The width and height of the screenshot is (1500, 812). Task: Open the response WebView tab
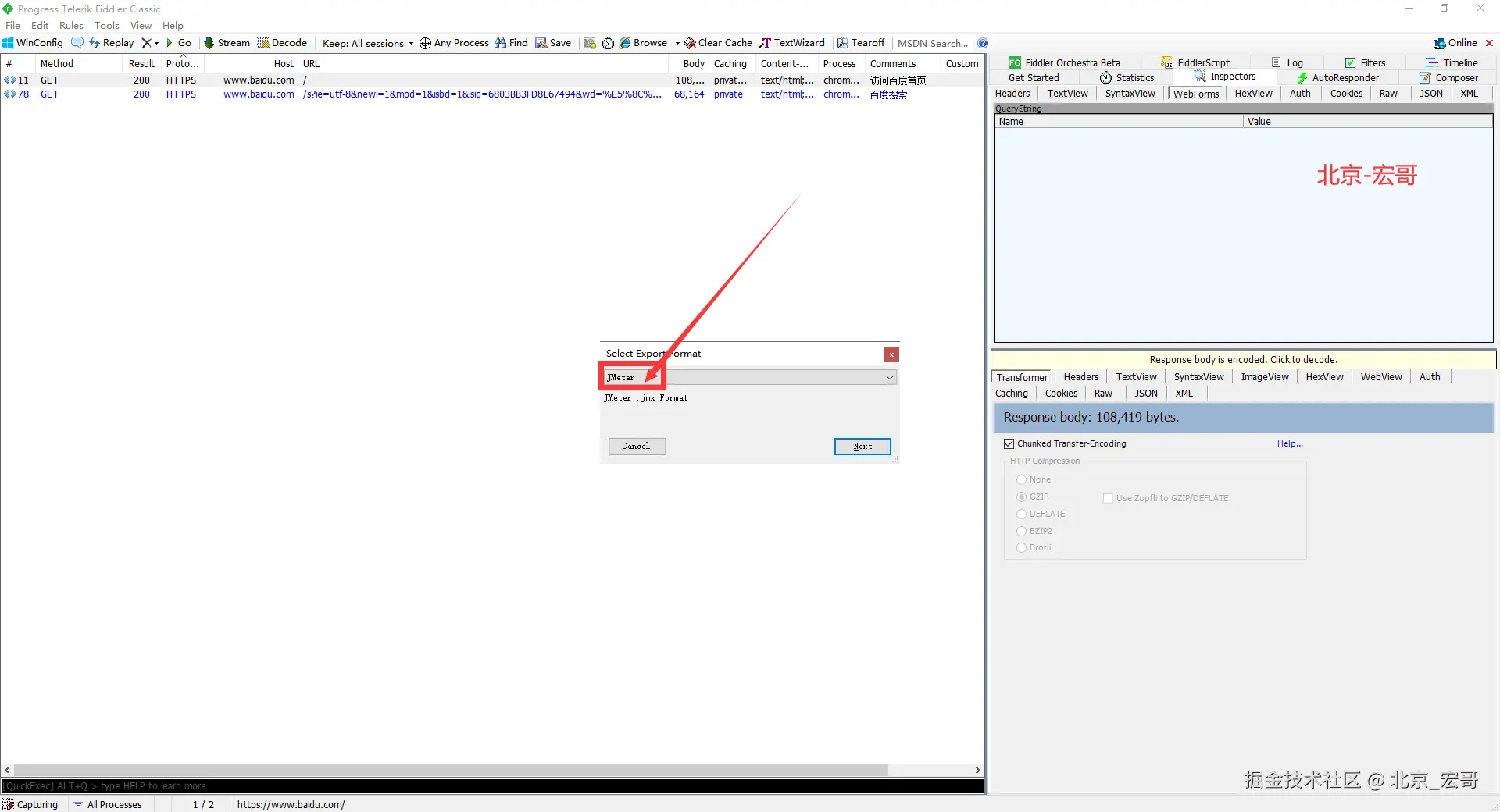pos(1381,377)
